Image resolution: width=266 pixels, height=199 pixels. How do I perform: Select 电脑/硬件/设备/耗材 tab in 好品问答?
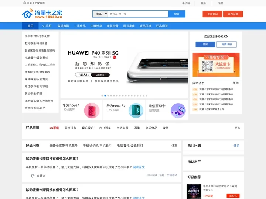[x=130, y=146]
